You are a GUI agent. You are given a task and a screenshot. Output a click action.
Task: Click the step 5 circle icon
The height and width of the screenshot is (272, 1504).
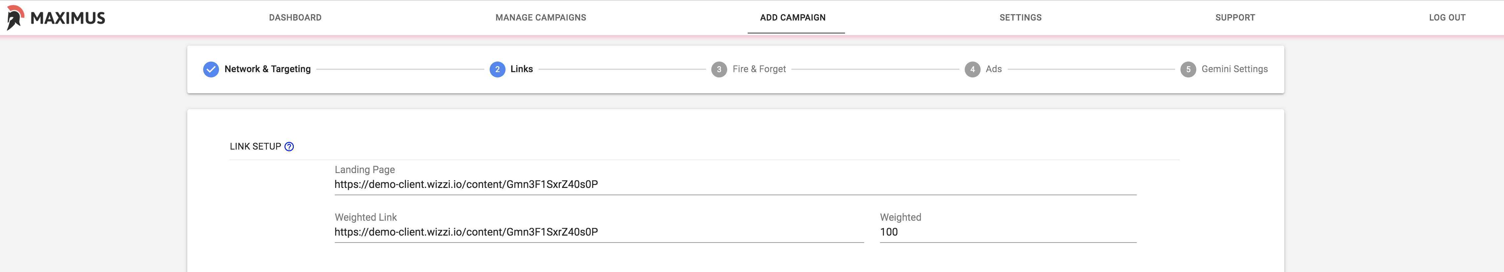[x=1188, y=69]
